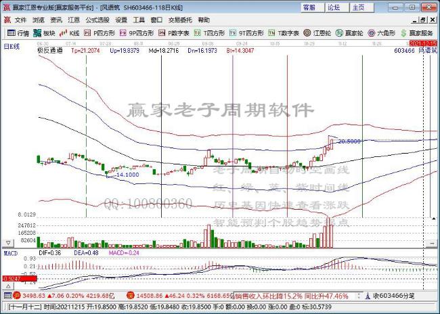440x314 pixels.
Task: Open the P四方形 tool
Action: [100, 33]
